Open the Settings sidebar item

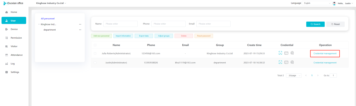point(14,72)
